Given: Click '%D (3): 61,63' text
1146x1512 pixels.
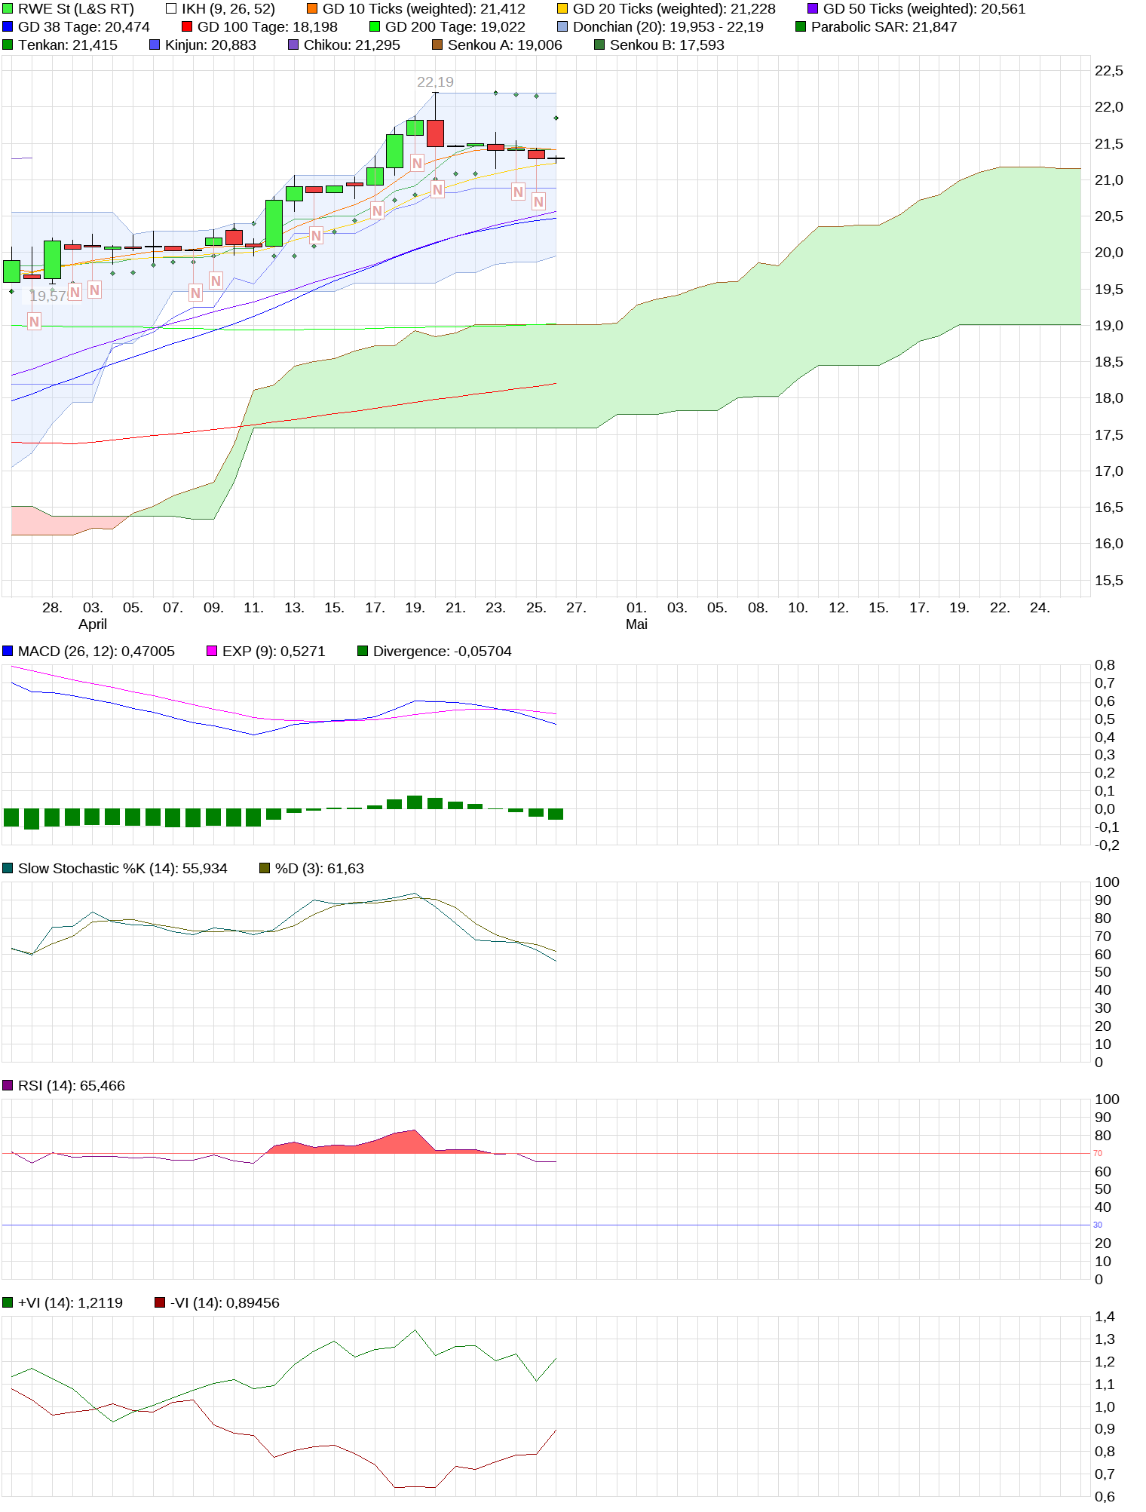Looking at the screenshot, I should (320, 869).
